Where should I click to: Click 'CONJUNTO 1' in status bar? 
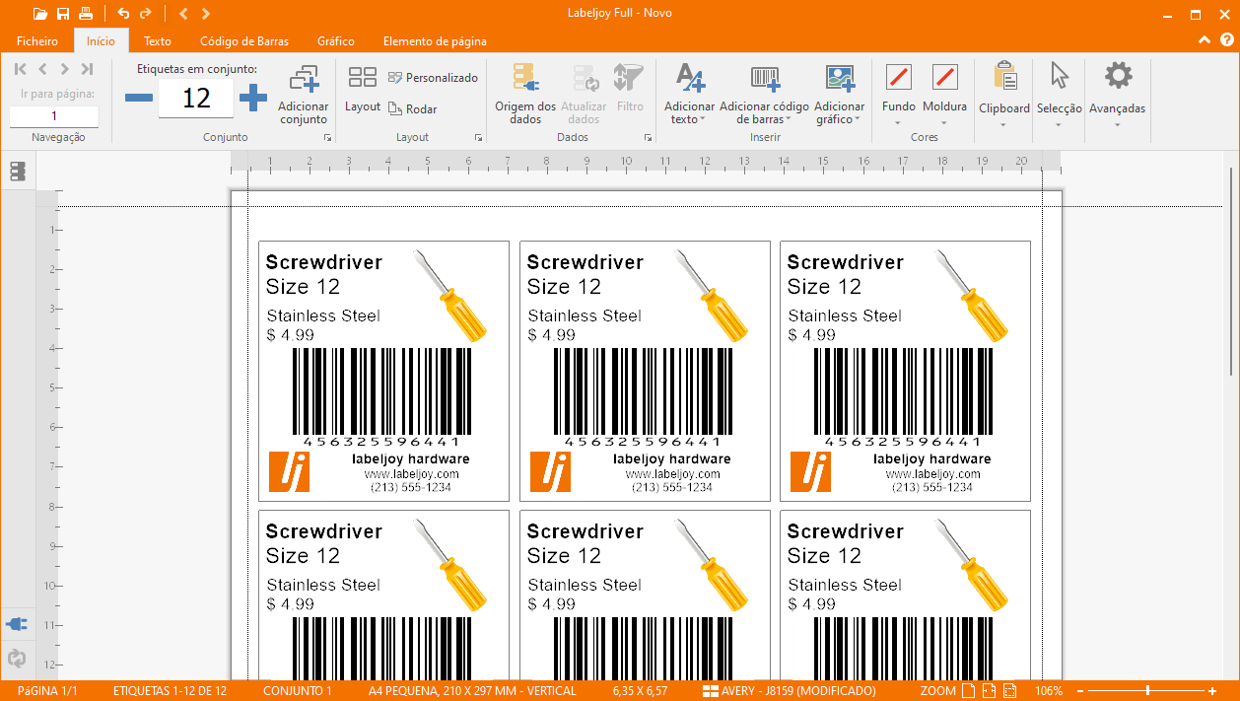click(298, 691)
